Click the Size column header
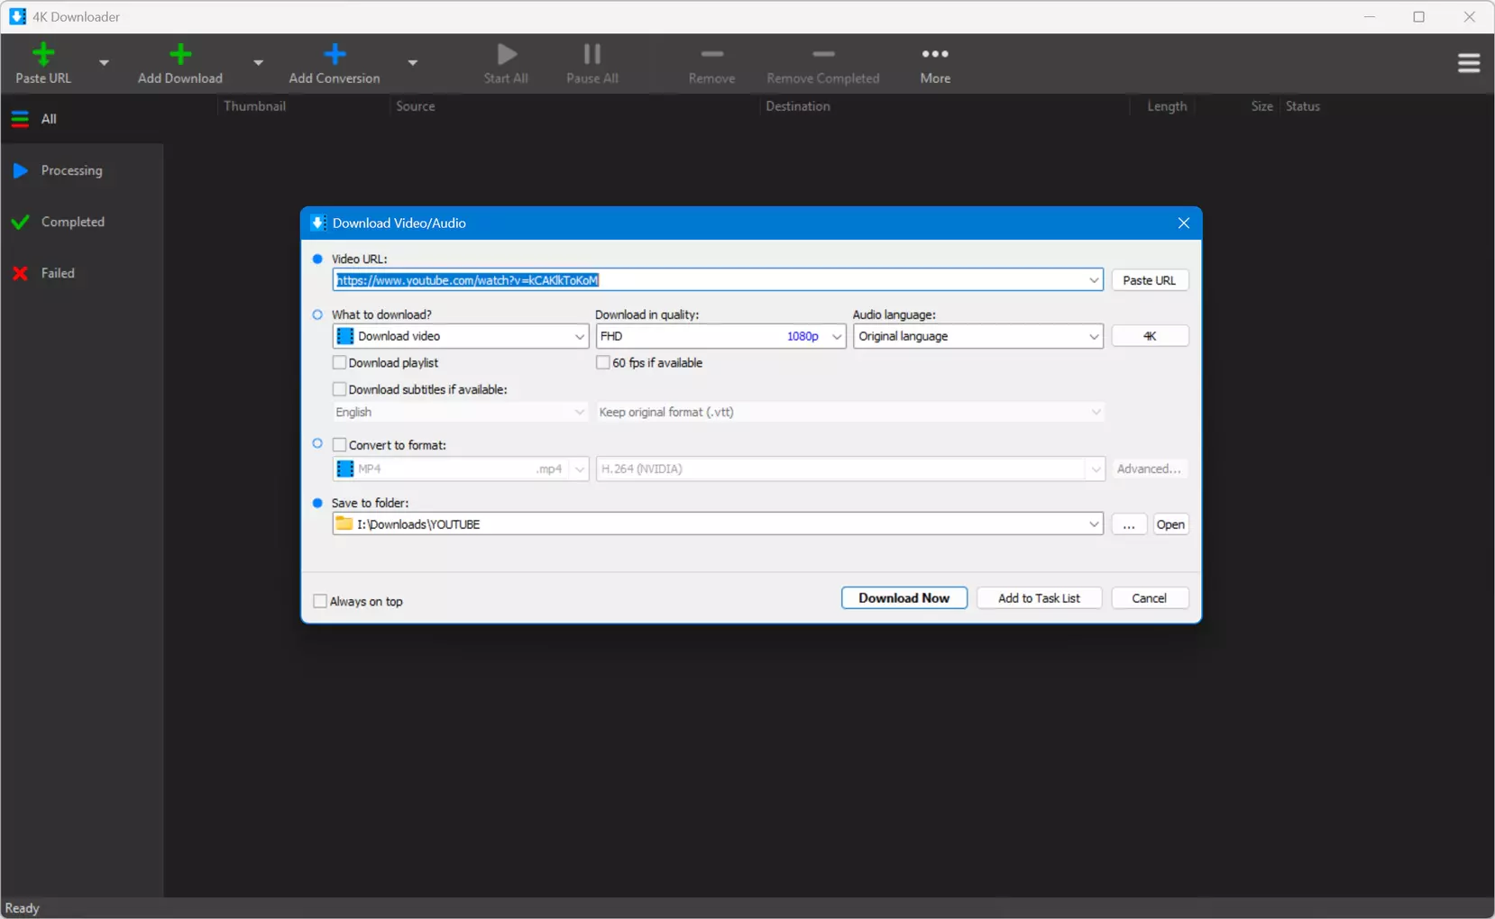Screen dimensions: 1495x919 click(x=1261, y=106)
